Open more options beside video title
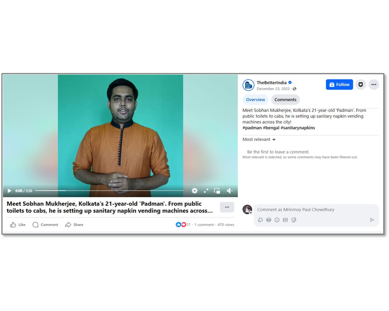 [227, 207]
